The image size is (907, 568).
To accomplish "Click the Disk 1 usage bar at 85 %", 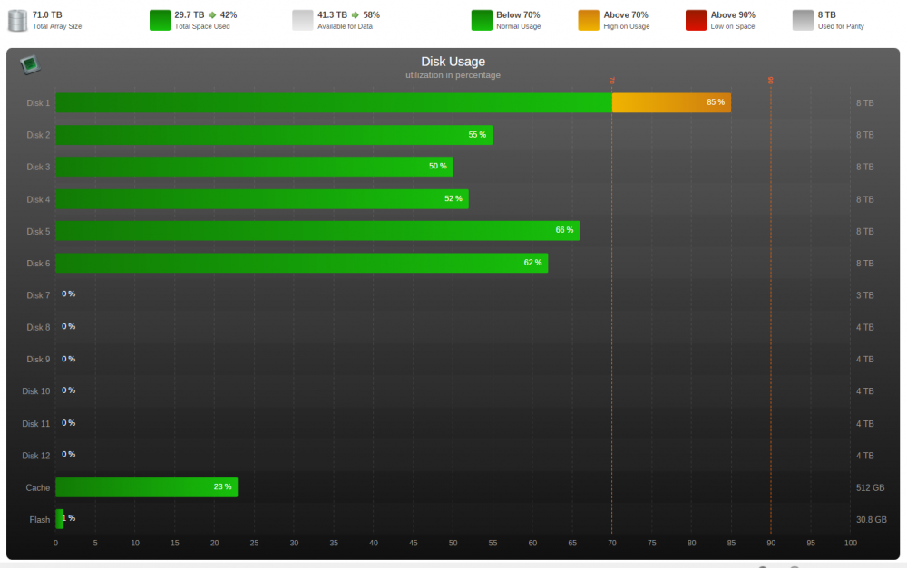I will [x=394, y=103].
